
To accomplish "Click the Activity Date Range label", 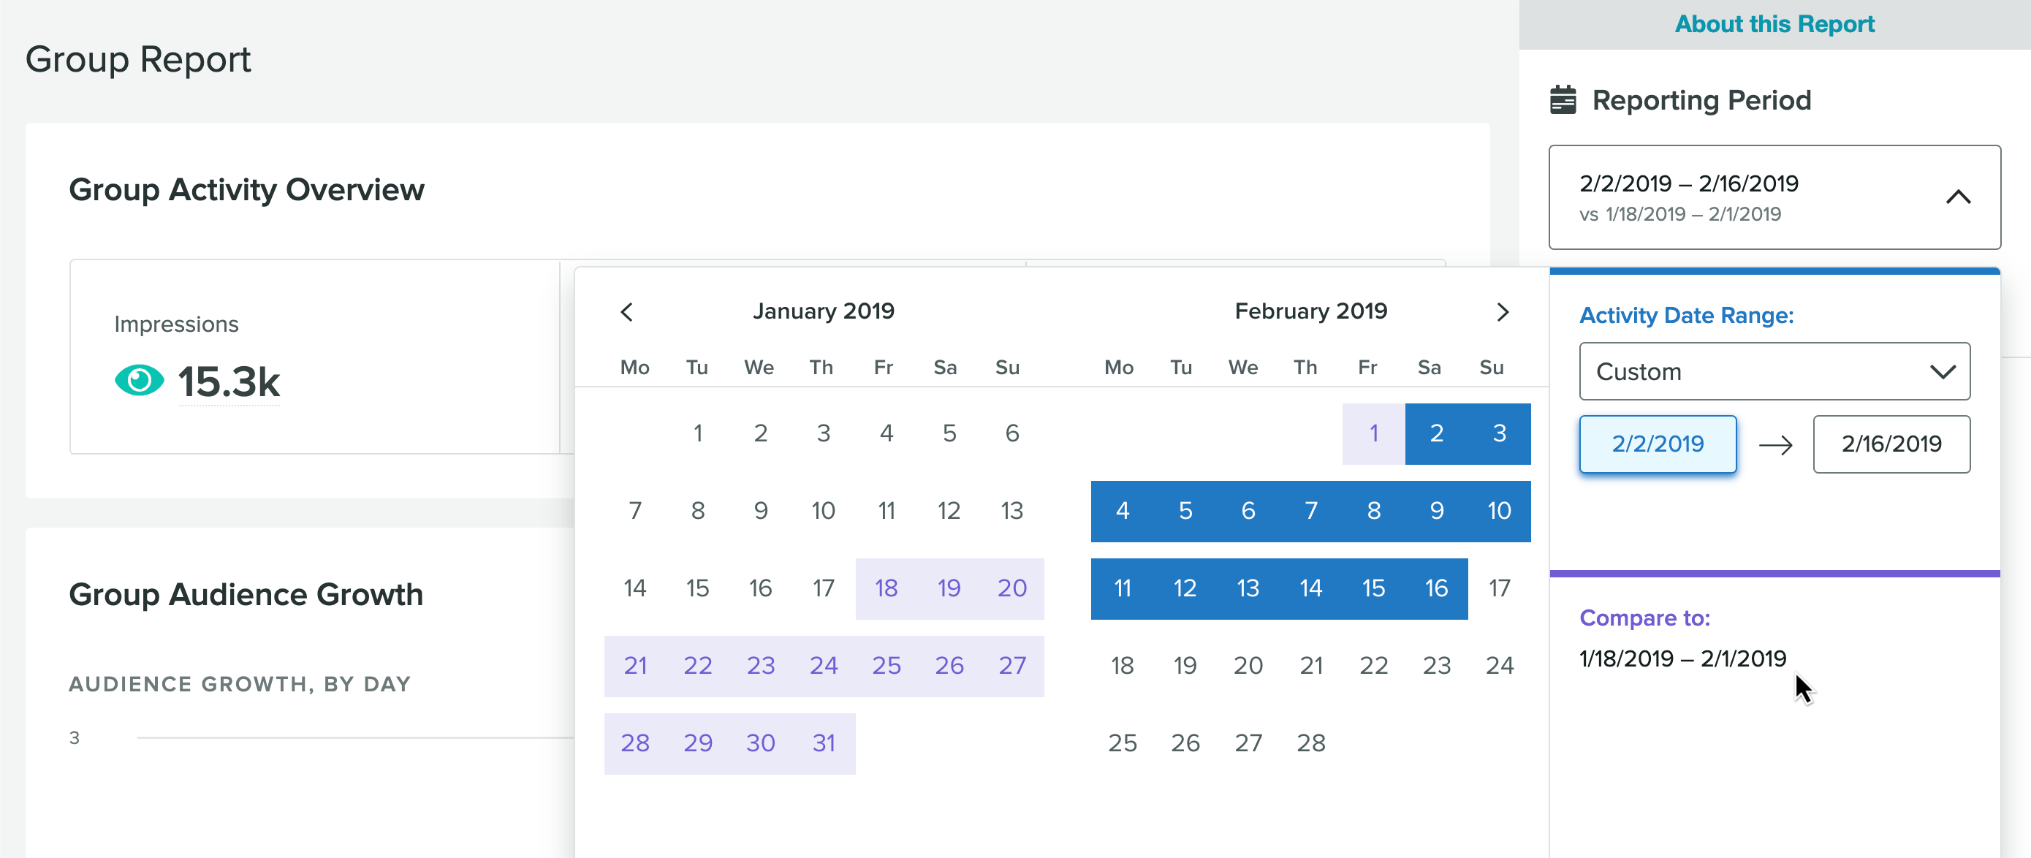I will pos(1687,316).
